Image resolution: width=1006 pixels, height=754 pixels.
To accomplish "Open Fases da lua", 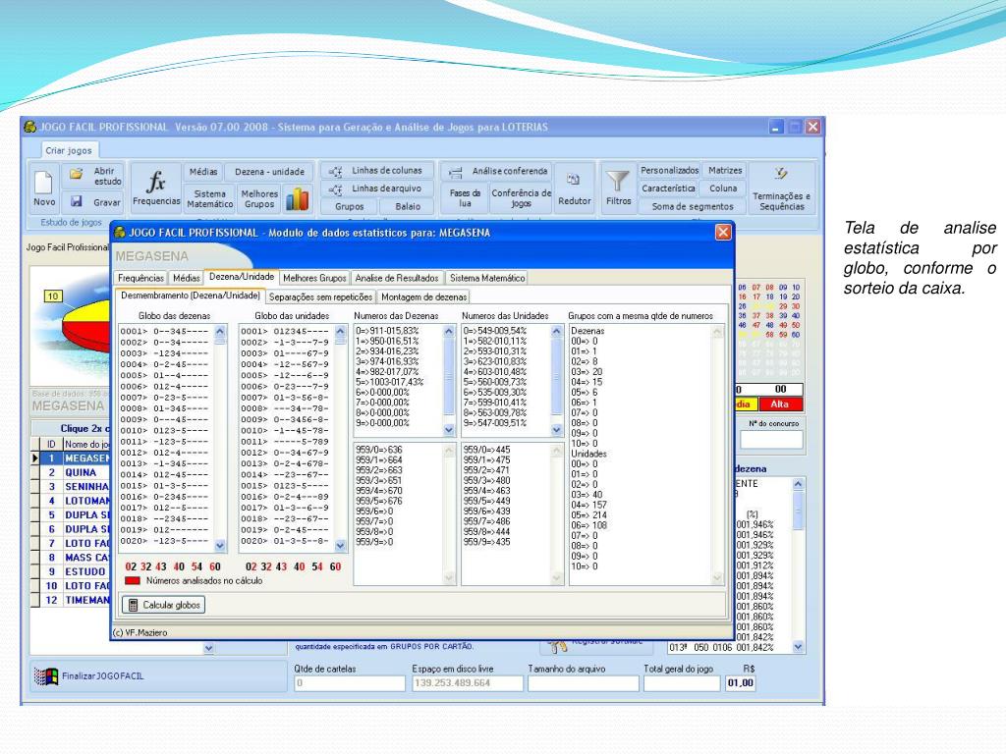I will pos(465,198).
